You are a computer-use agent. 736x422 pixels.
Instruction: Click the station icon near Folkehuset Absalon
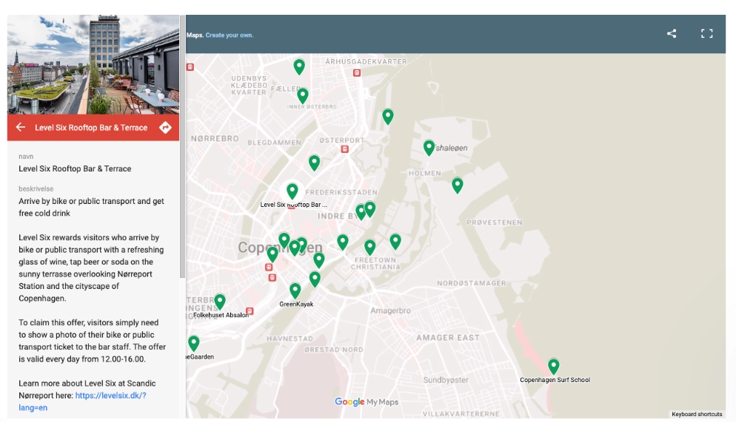pos(250,311)
